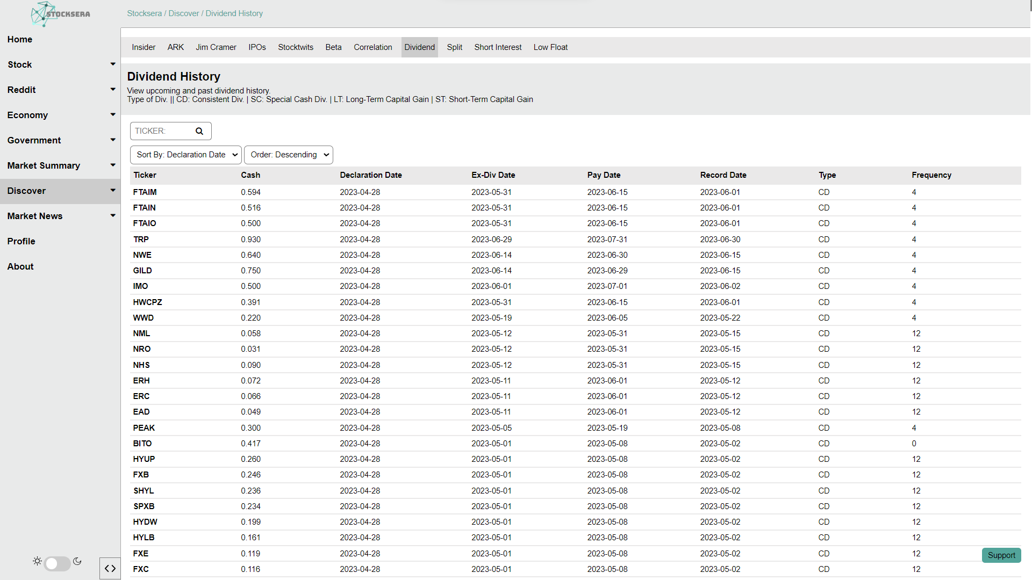Click the Discover breadcrumb link
Viewport: 1032px width, 580px height.
[183, 13]
